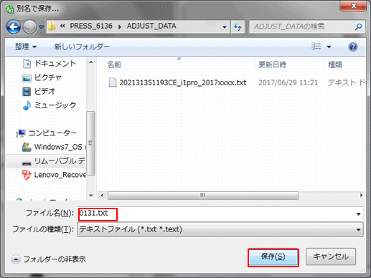The height and width of the screenshot is (278, 371).
Task: Click the キャンセル button
Action: (x=331, y=257)
